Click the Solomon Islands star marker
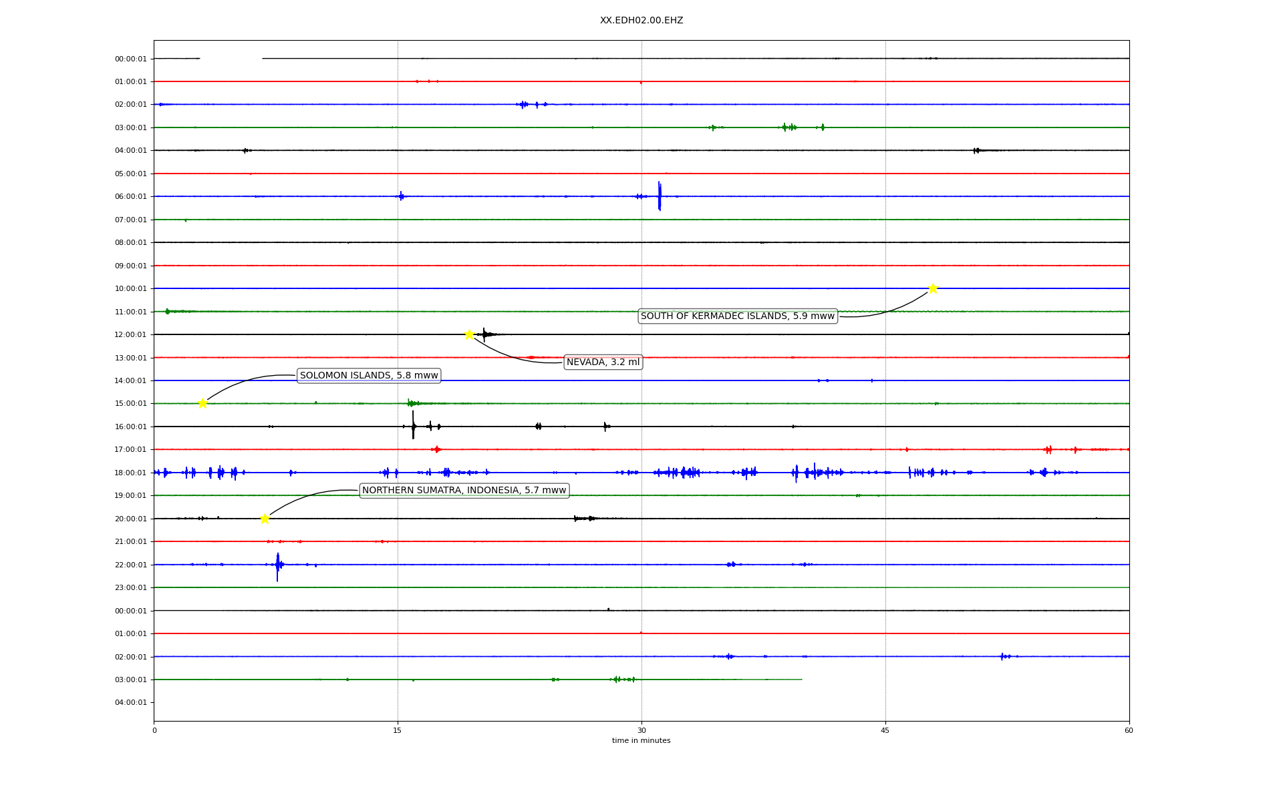Viewport: 1283px width, 801px height. [x=202, y=403]
